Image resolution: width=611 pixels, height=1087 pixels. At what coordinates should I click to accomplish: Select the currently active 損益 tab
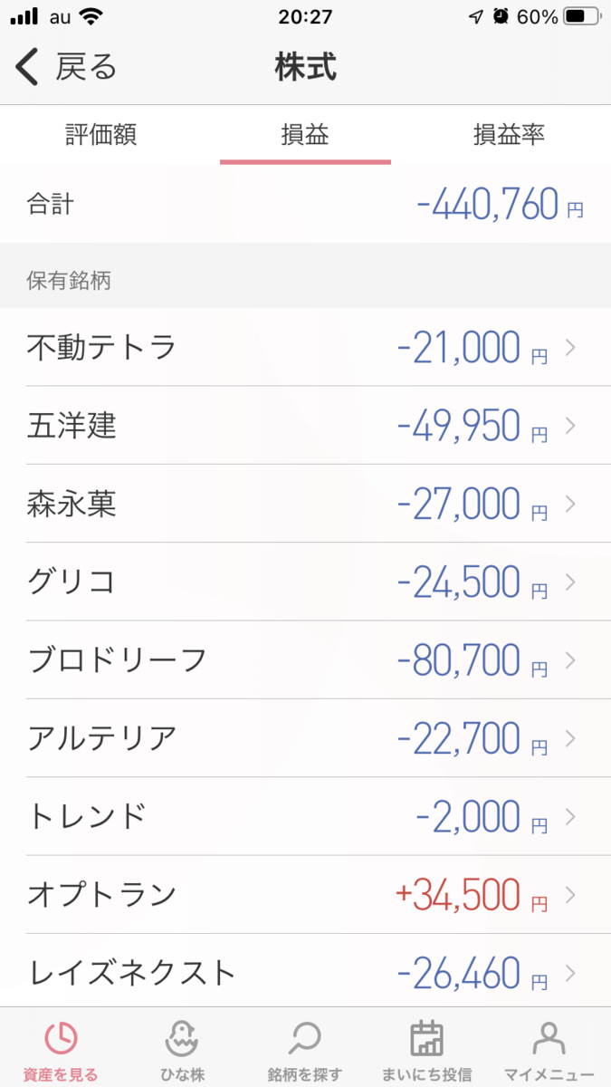click(x=305, y=135)
